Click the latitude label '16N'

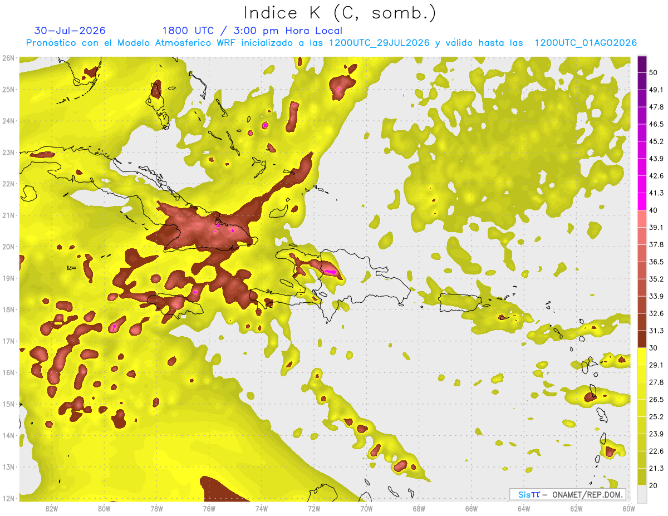pos(8,372)
